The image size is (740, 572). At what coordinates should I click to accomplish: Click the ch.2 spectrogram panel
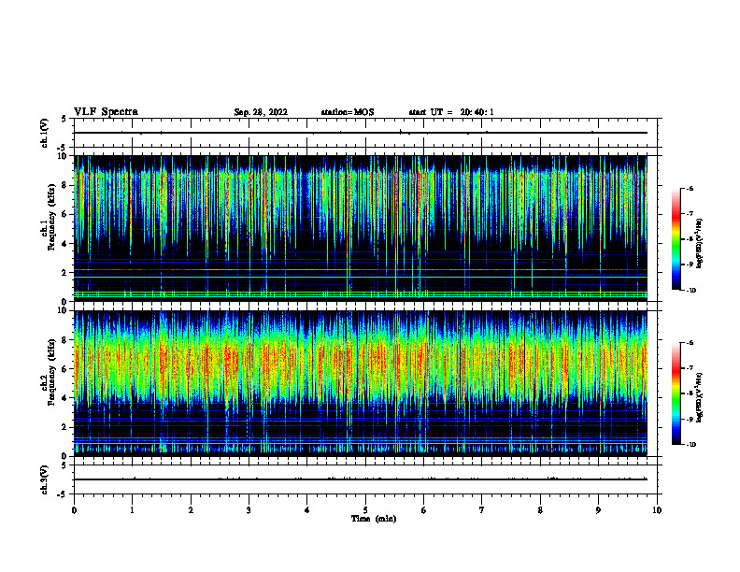click(361, 383)
